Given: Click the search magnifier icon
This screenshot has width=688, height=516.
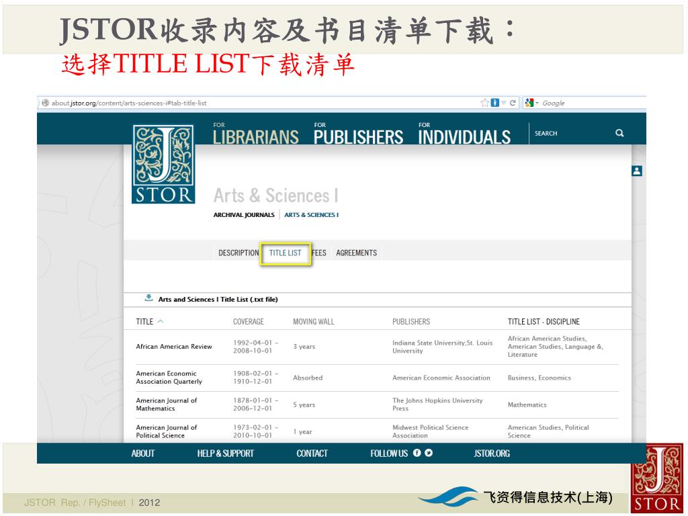Looking at the screenshot, I should [619, 133].
